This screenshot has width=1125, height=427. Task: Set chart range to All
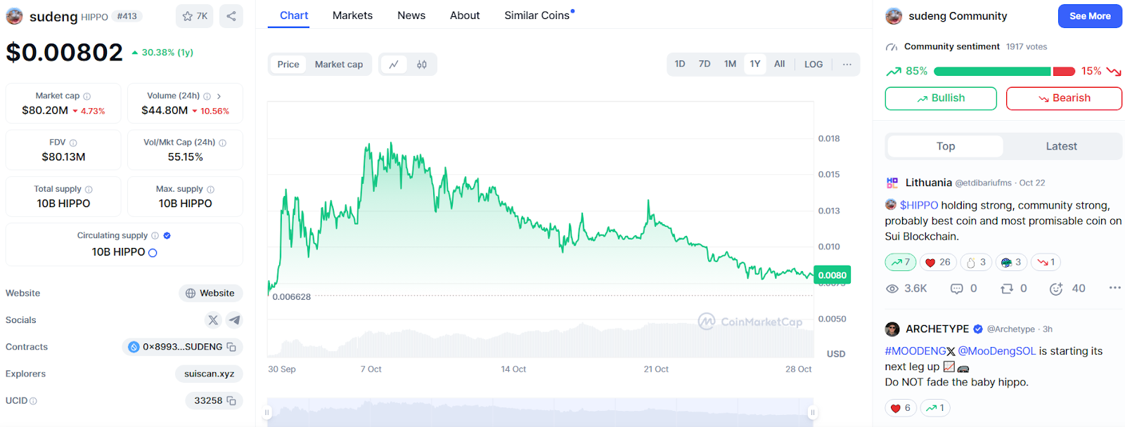point(780,64)
